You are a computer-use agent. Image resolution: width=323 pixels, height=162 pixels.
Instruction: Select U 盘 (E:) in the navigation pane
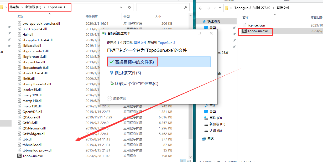216,130
